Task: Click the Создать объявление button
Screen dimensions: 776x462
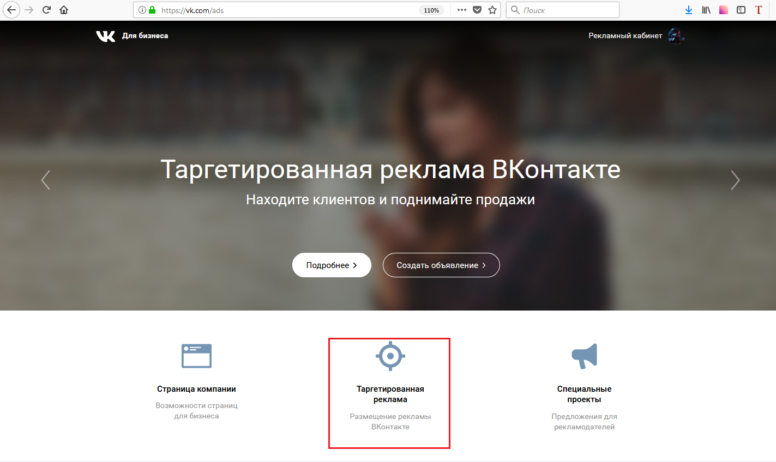Action: click(441, 265)
